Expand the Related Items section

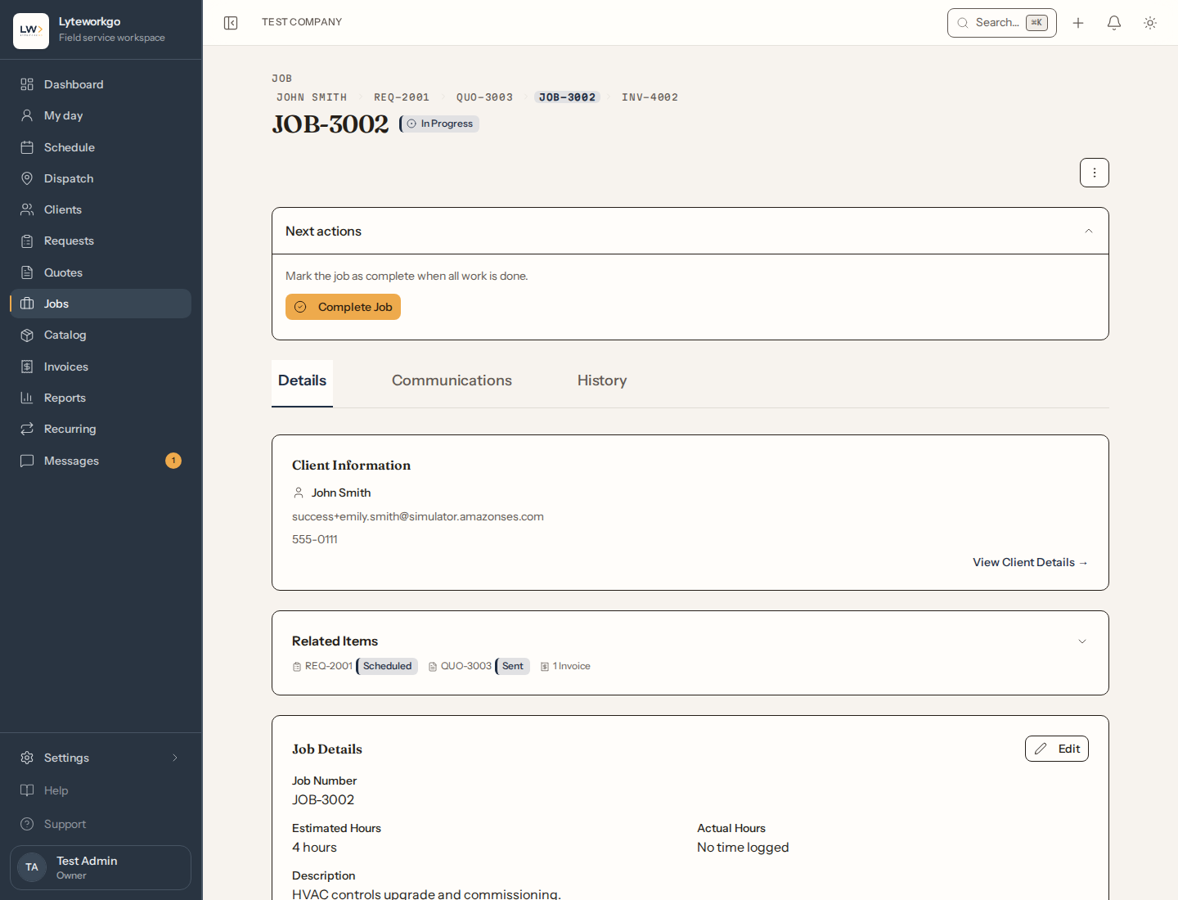1082,641
